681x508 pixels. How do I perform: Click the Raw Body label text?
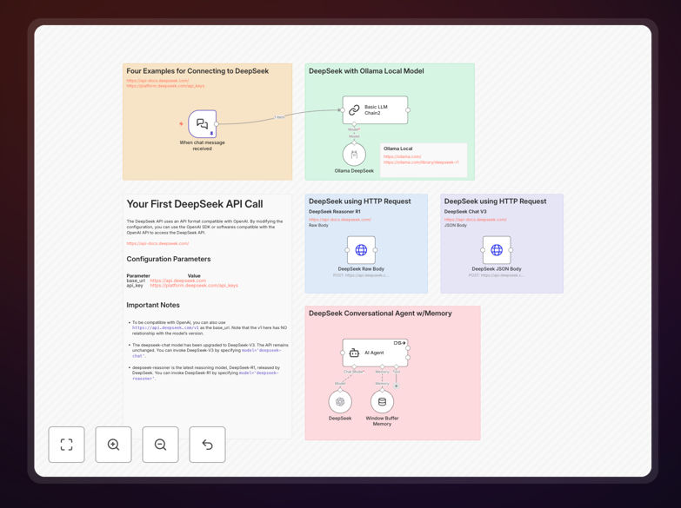pyautogui.click(x=318, y=225)
